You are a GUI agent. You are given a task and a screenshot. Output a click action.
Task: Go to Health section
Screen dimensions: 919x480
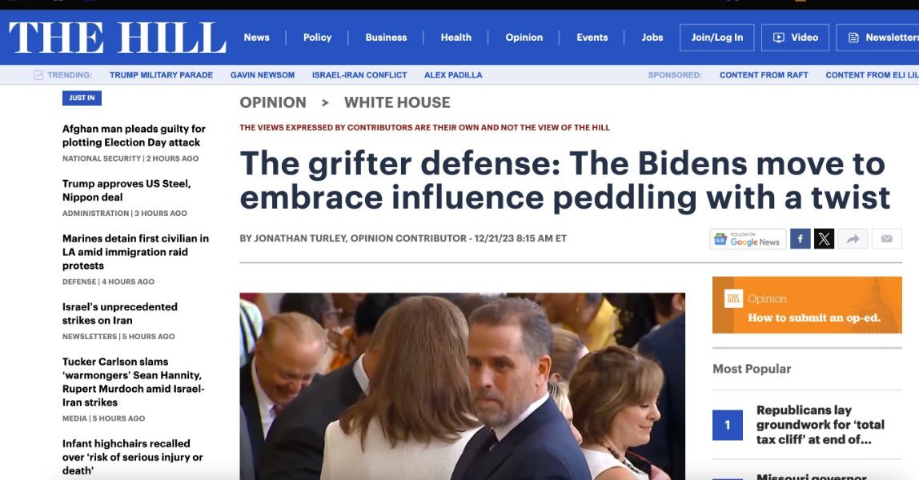(x=456, y=38)
